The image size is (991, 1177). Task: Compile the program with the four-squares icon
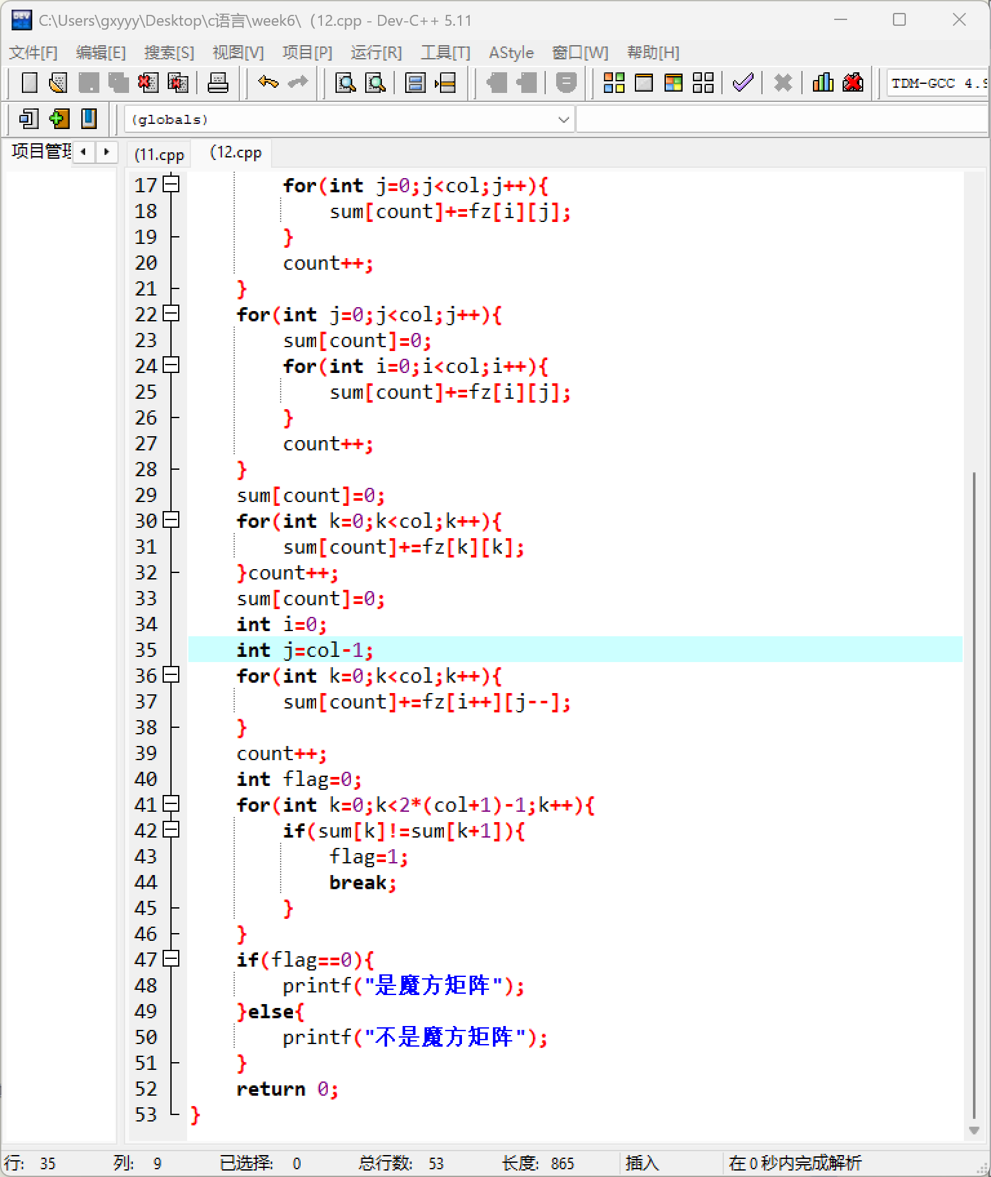[614, 83]
